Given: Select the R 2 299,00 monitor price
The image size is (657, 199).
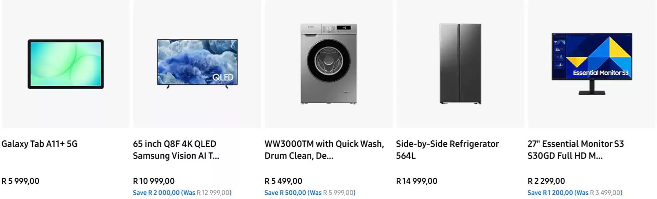Looking at the screenshot, I should tap(546, 181).
